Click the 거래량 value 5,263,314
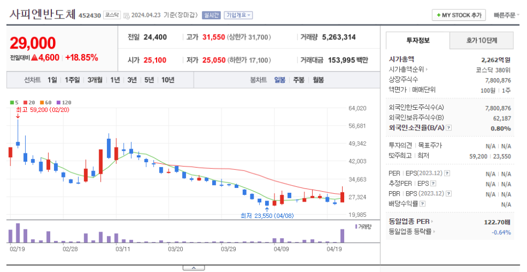 [x=339, y=37]
